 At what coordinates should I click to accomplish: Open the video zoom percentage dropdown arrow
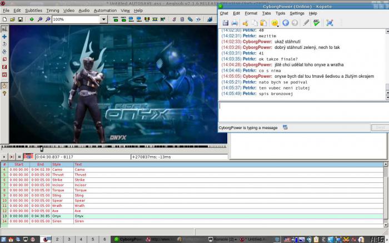click(104, 19)
